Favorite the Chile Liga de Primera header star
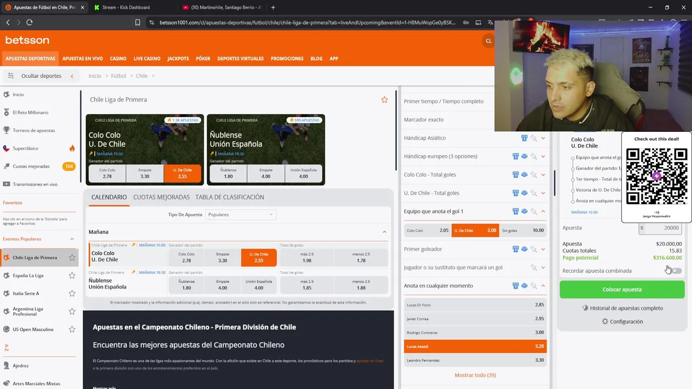692x389 pixels. click(x=384, y=99)
